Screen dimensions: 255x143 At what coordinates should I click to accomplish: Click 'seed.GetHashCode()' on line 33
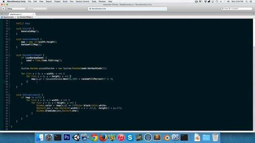click(x=92, y=68)
